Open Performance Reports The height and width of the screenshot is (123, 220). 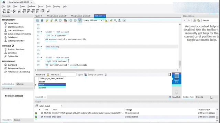coord(16,68)
